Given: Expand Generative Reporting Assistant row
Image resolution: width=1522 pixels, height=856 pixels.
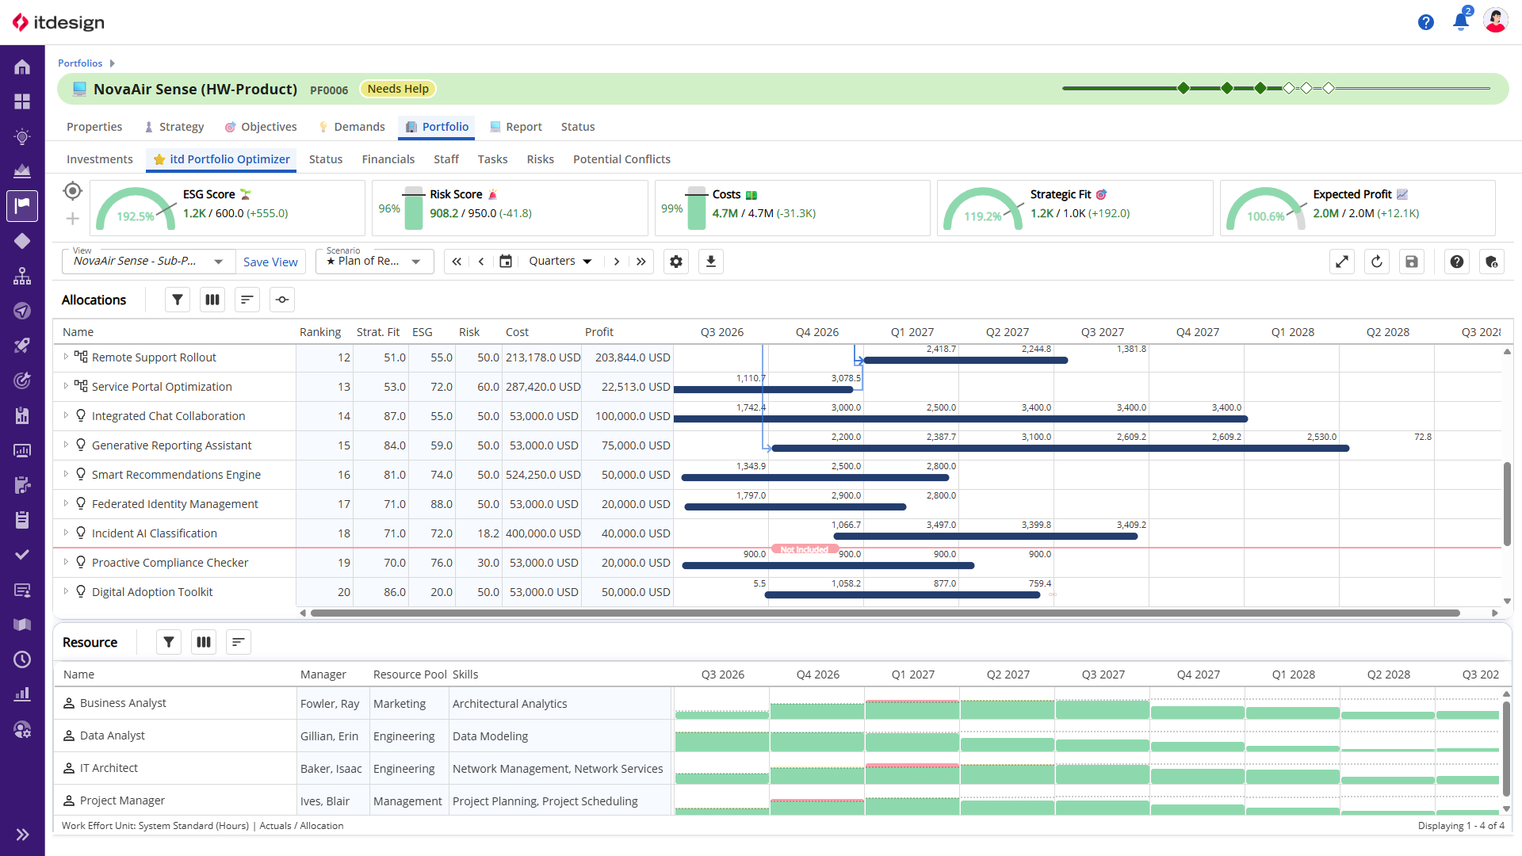Looking at the screenshot, I should click(x=66, y=445).
